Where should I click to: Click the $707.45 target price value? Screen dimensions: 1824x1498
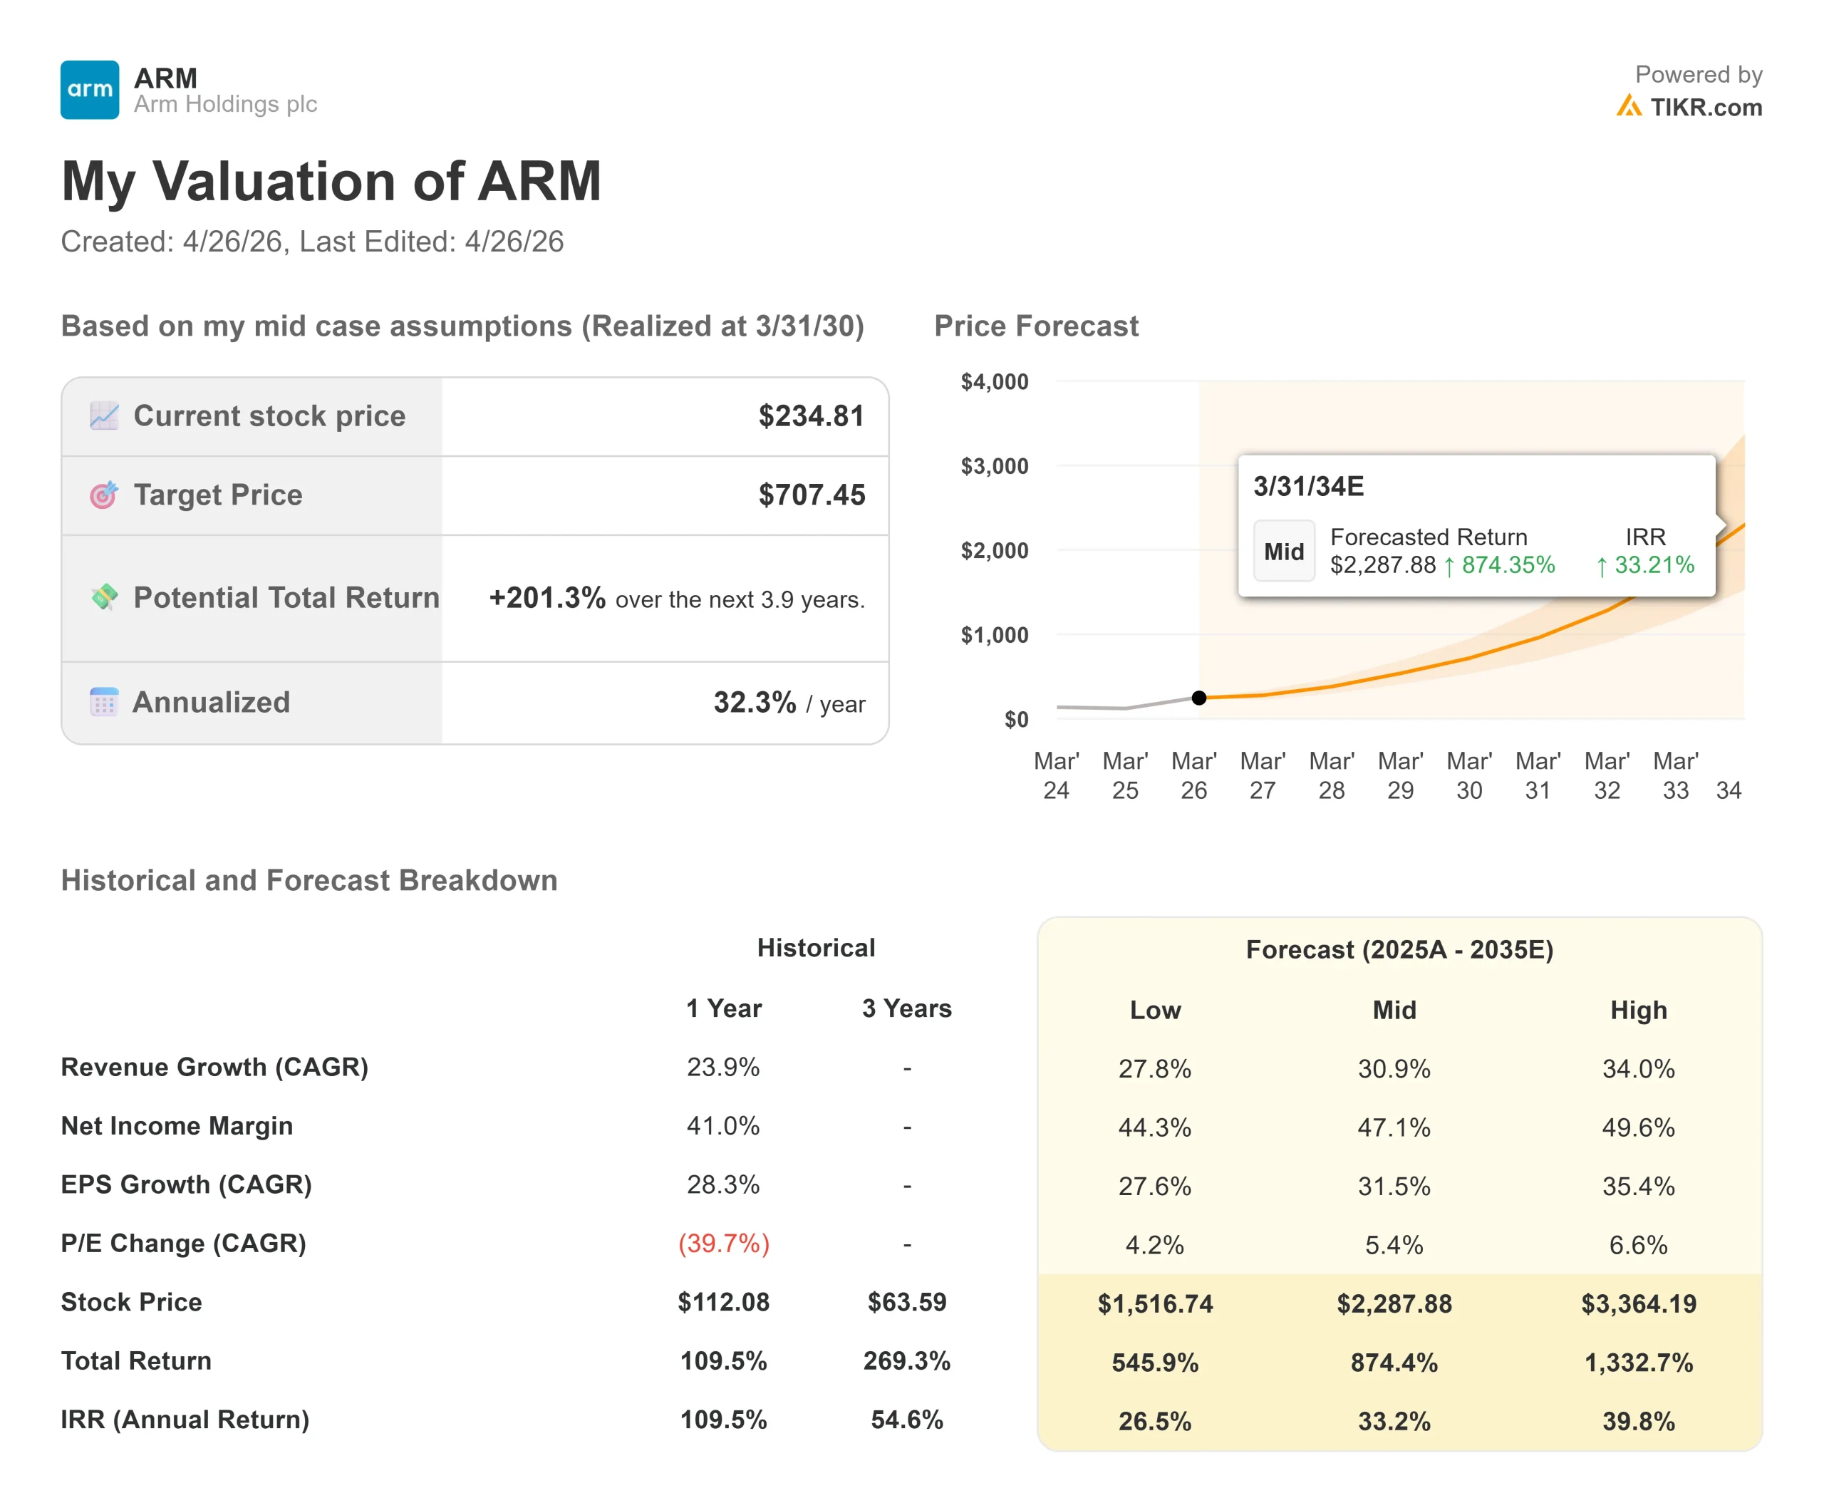click(811, 495)
